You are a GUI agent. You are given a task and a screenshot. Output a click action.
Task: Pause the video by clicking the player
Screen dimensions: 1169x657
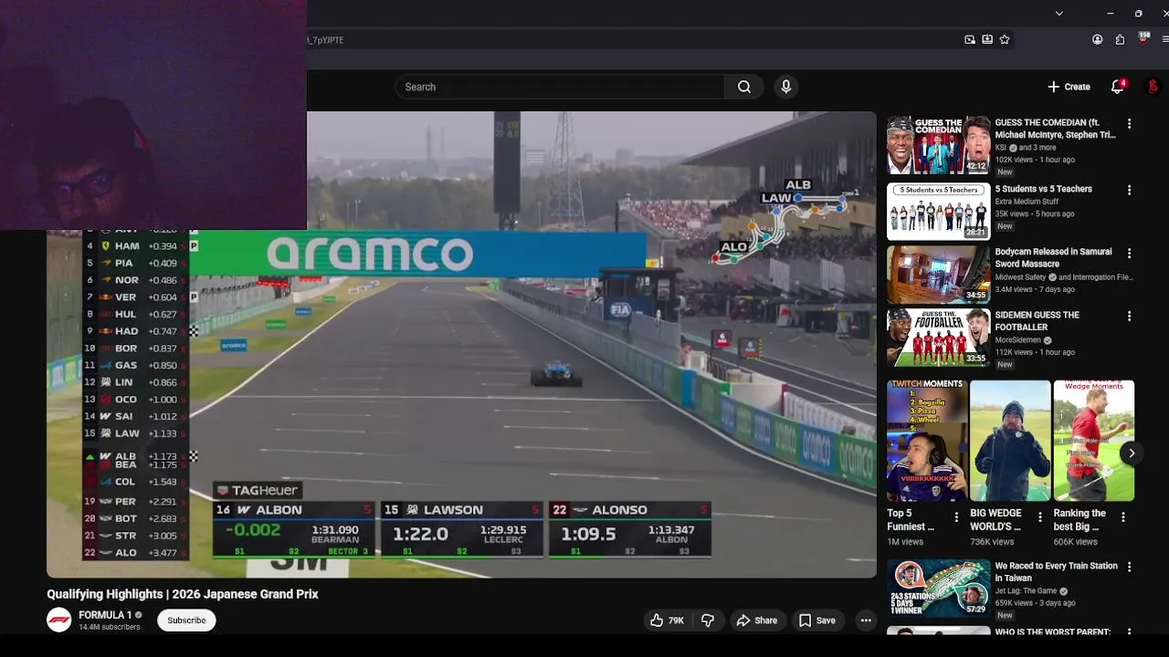point(461,344)
